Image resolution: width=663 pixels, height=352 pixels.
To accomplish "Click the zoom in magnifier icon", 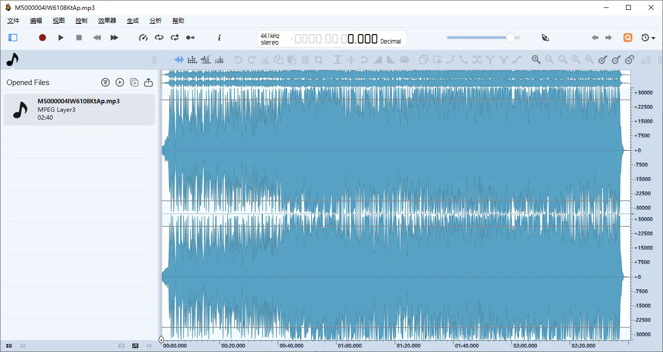I will pos(536,60).
